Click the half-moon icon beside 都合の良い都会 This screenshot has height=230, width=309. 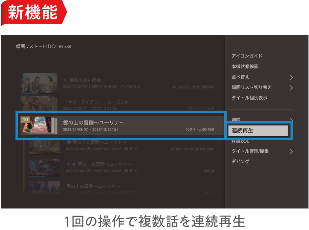[x=65, y=80]
